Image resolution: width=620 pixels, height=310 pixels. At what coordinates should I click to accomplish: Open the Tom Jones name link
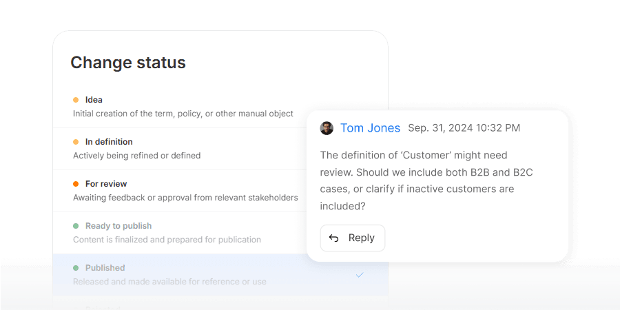(370, 128)
